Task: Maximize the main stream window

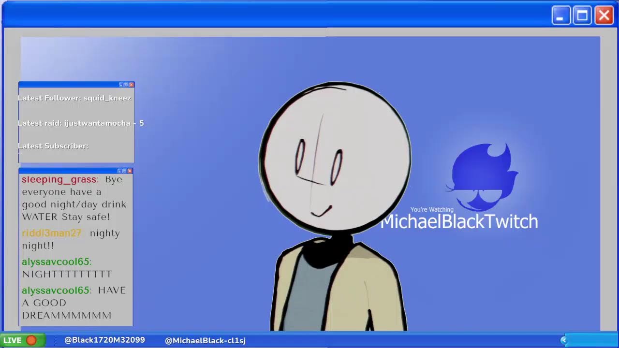Action: pyautogui.click(x=582, y=15)
